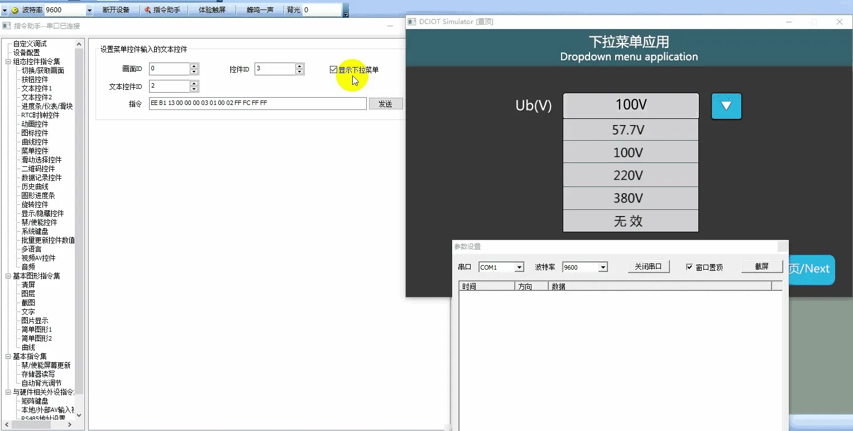
Task: Uncheck the 窗口置顶 checkbox
Action: click(x=689, y=267)
